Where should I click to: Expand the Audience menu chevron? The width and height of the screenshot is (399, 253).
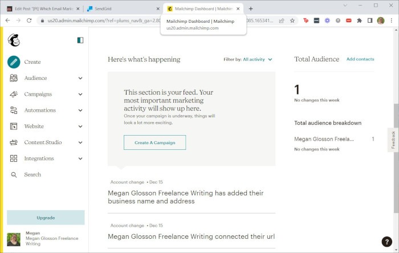(80, 78)
